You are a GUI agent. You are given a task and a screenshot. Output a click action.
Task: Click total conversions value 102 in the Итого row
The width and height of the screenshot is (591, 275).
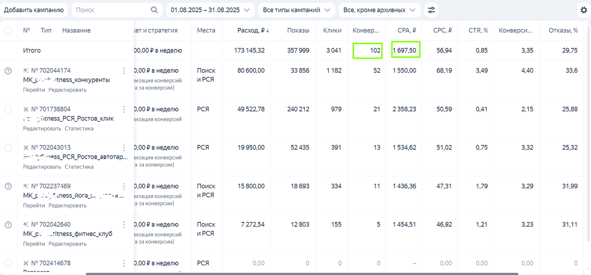click(375, 50)
